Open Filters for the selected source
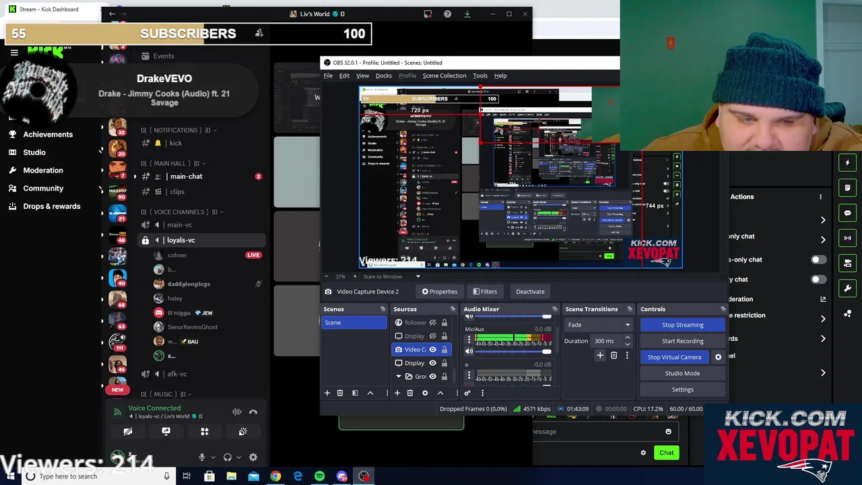 485,292
